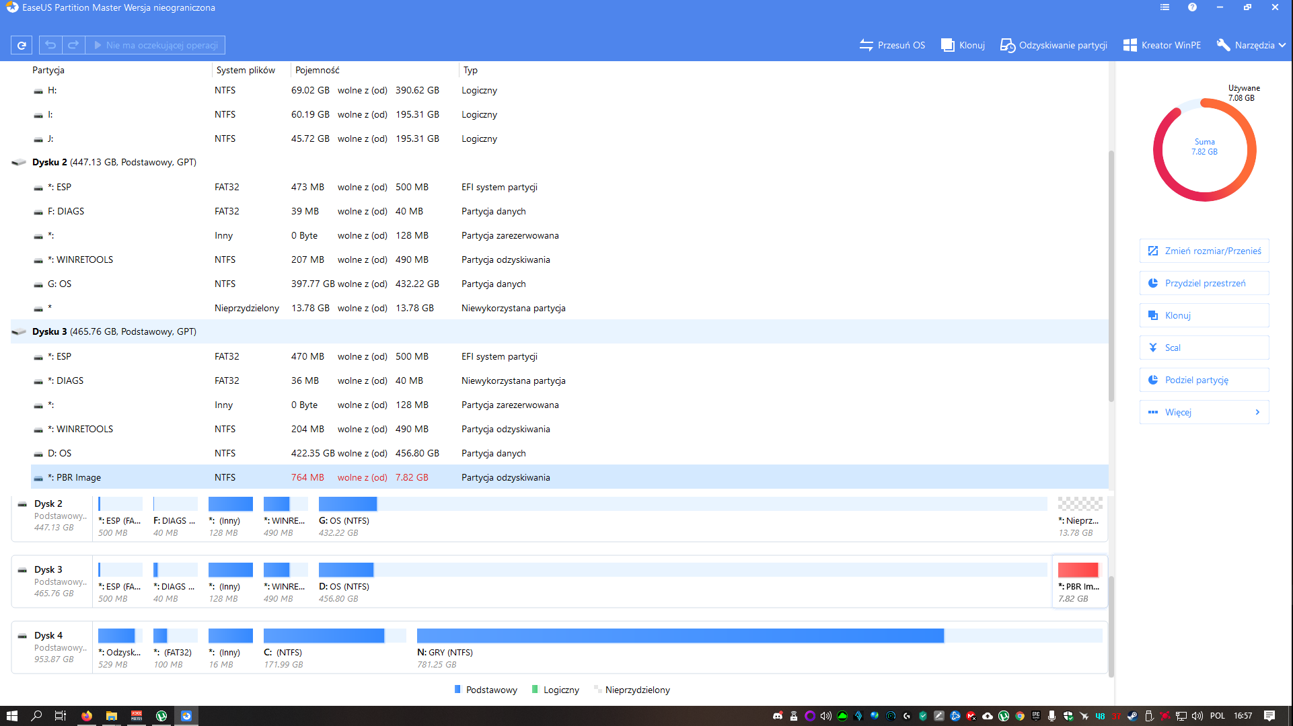Open the help question mark icon
Screen dimensions: 1293x726
1192,7
